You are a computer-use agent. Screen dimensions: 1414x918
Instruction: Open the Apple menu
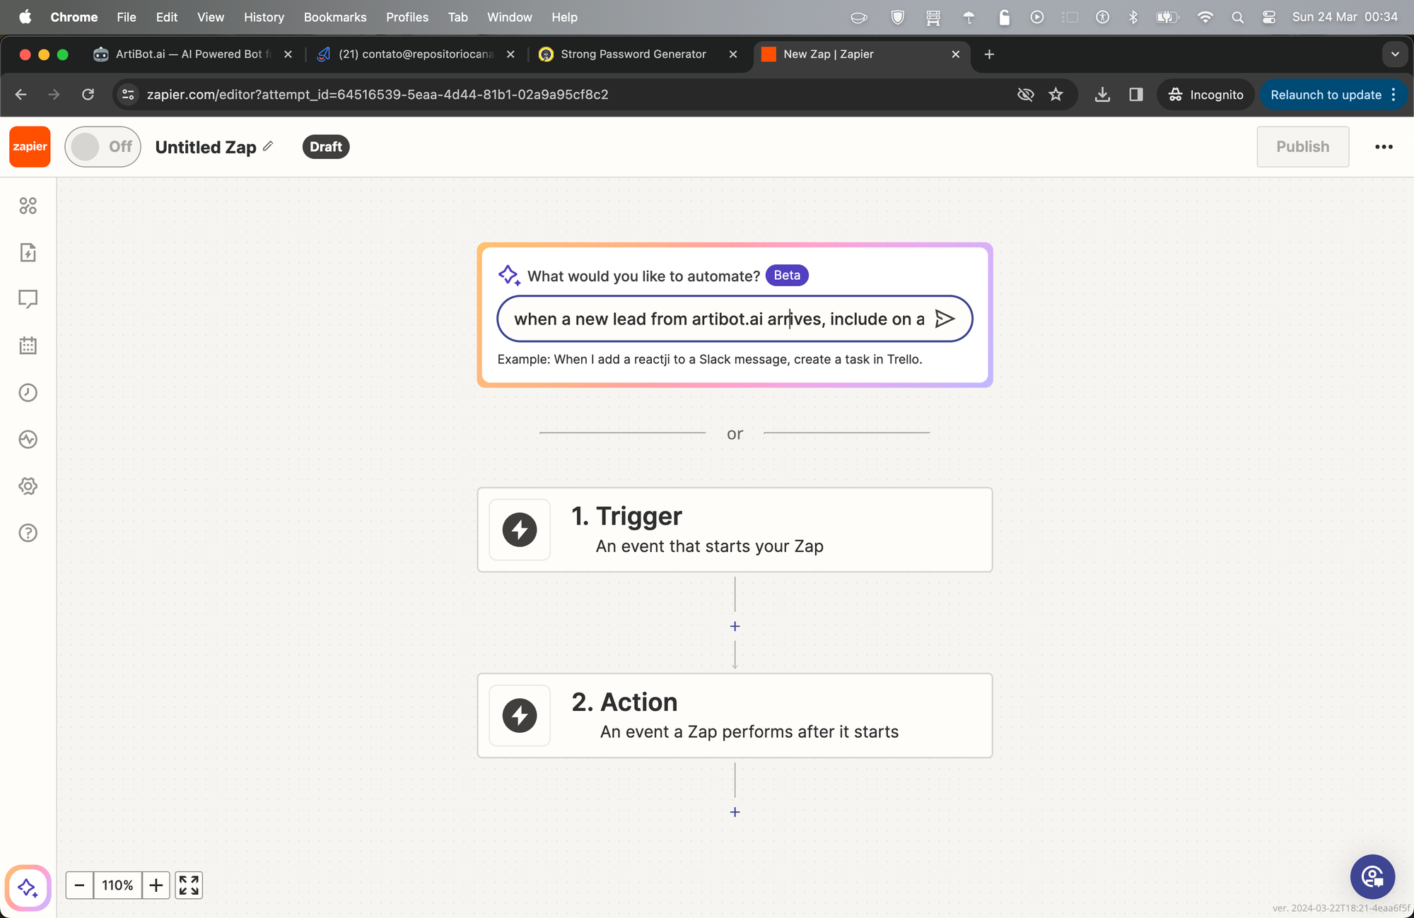click(x=25, y=17)
